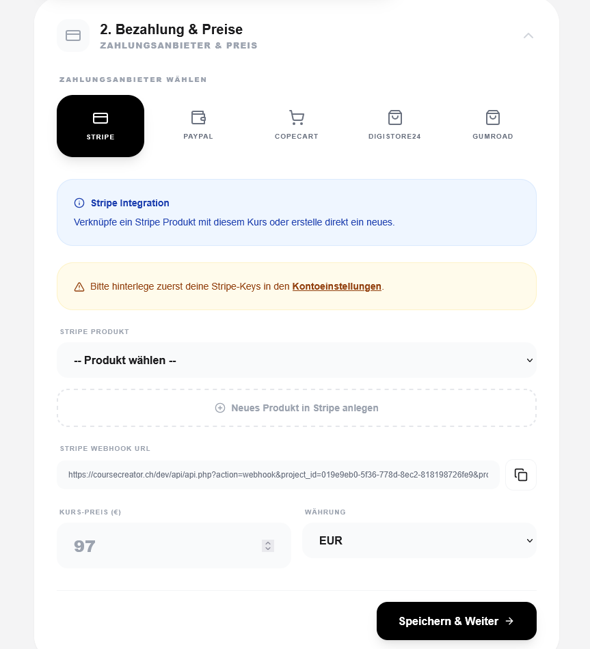590x649 pixels.
Task: Click the credit card icon beside section title
Action: (x=73, y=36)
